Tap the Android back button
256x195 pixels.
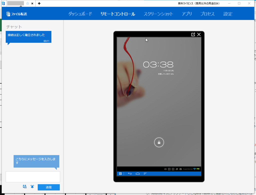pos(130,174)
